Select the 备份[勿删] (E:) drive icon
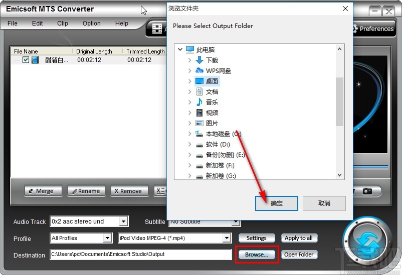The image size is (402, 275). pos(199,155)
